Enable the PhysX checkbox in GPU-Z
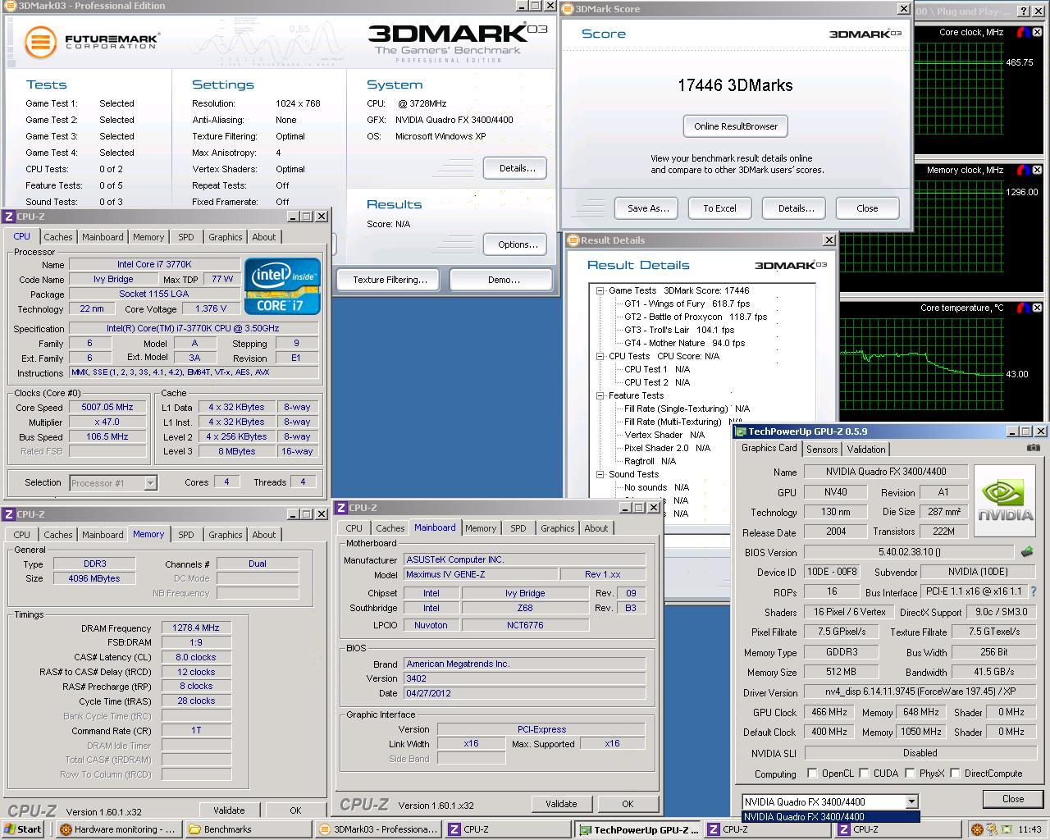The image size is (1050, 840). (910, 774)
